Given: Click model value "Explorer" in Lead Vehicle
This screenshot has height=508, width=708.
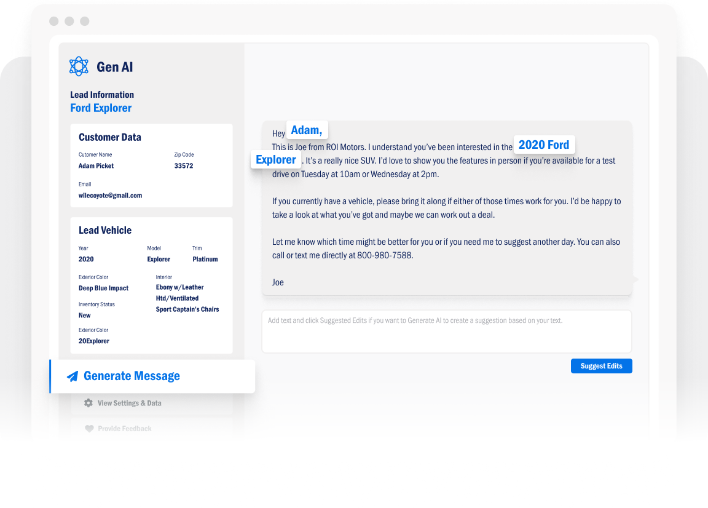Looking at the screenshot, I should [159, 260].
